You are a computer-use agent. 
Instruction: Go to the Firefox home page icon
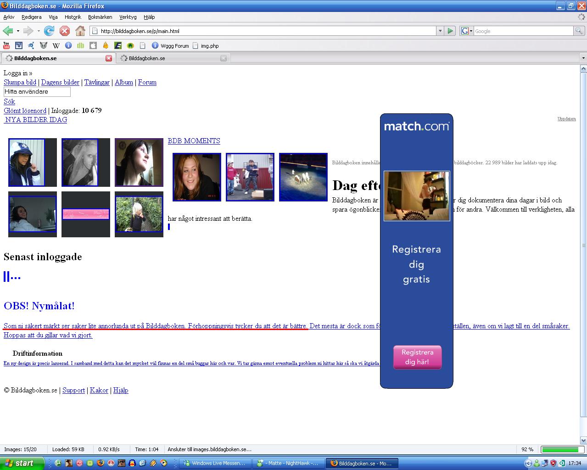point(80,31)
